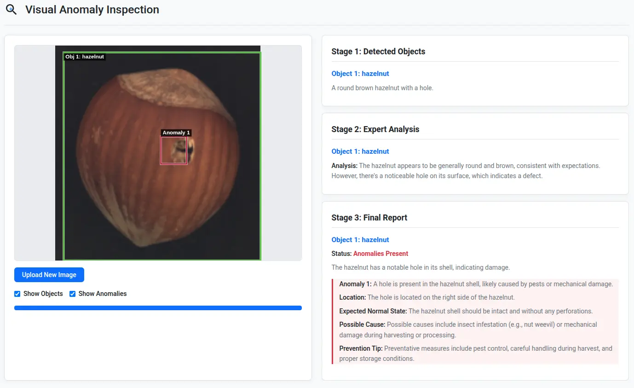Click the Expected Normal State entry
The width and height of the screenshot is (634, 388).
coord(466,311)
